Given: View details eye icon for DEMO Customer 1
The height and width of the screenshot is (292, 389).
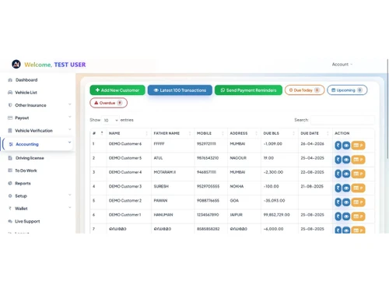Looking at the screenshot, I should (x=346, y=216).
